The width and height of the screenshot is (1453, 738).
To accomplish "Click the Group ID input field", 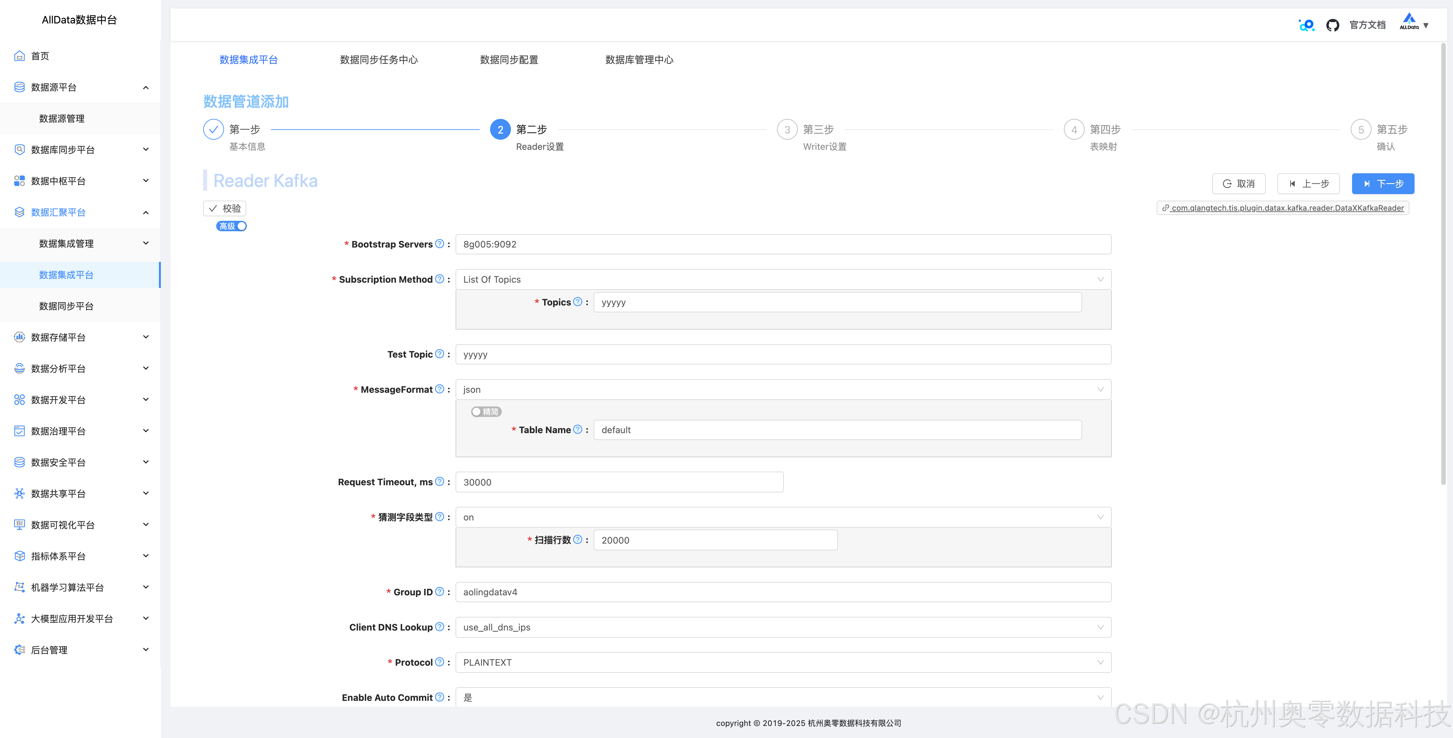I will coord(783,592).
